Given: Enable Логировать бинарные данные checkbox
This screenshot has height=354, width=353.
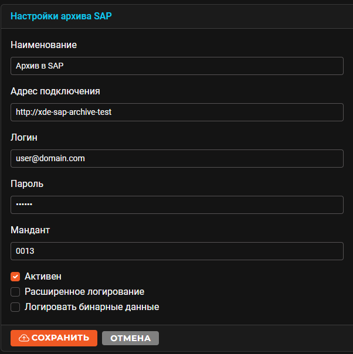Looking at the screenshot, I should point(15,307).
